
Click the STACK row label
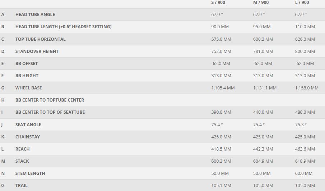pos(22,161)
